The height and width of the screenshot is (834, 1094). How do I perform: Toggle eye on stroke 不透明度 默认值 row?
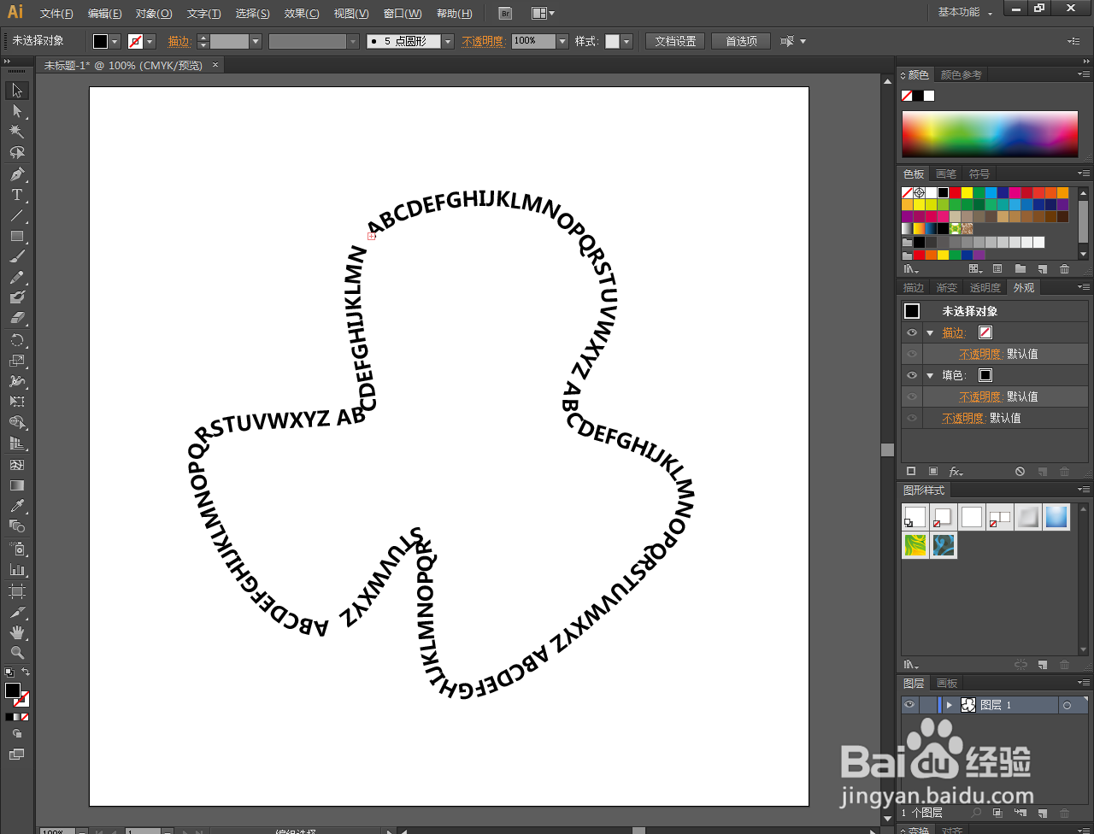click(x=912, y=354)
